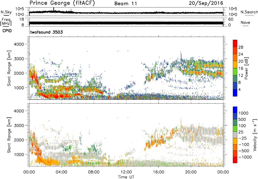Click the '28' tick on the Power scale
The image size is (258, 179).
coord(241,47)
